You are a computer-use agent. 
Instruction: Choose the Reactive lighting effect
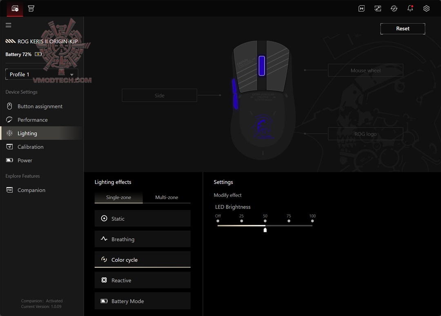tap(143, 280)
